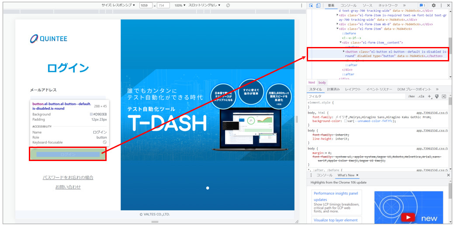Click the rotate screen icon in device toolbar

pos(228,5)
